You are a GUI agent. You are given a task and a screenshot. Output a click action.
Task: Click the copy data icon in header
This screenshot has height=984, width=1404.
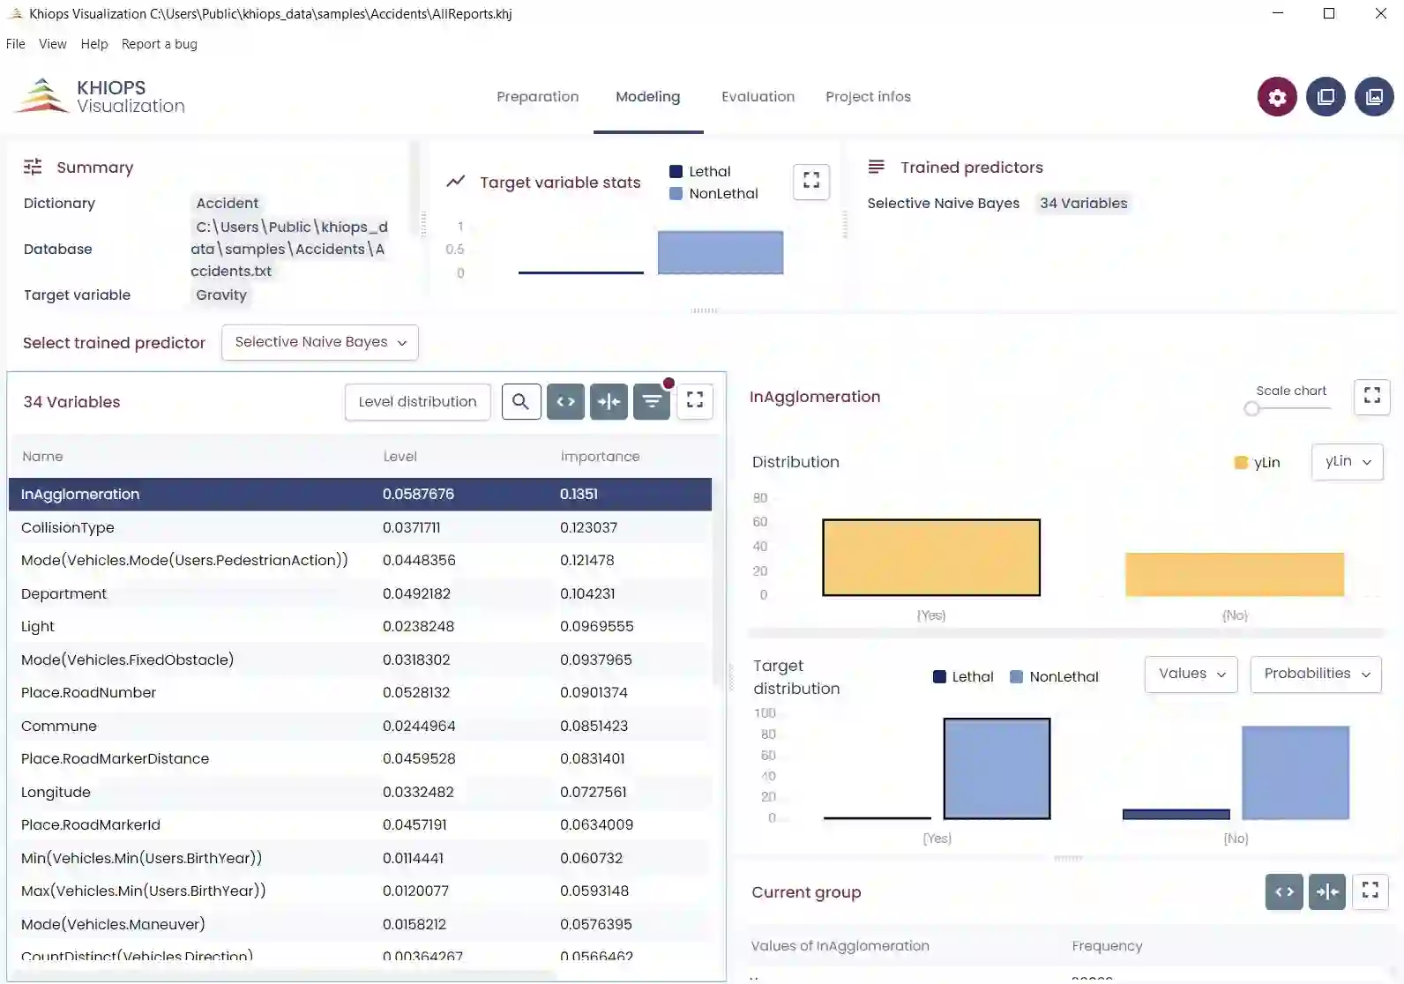pos(1326,97)
